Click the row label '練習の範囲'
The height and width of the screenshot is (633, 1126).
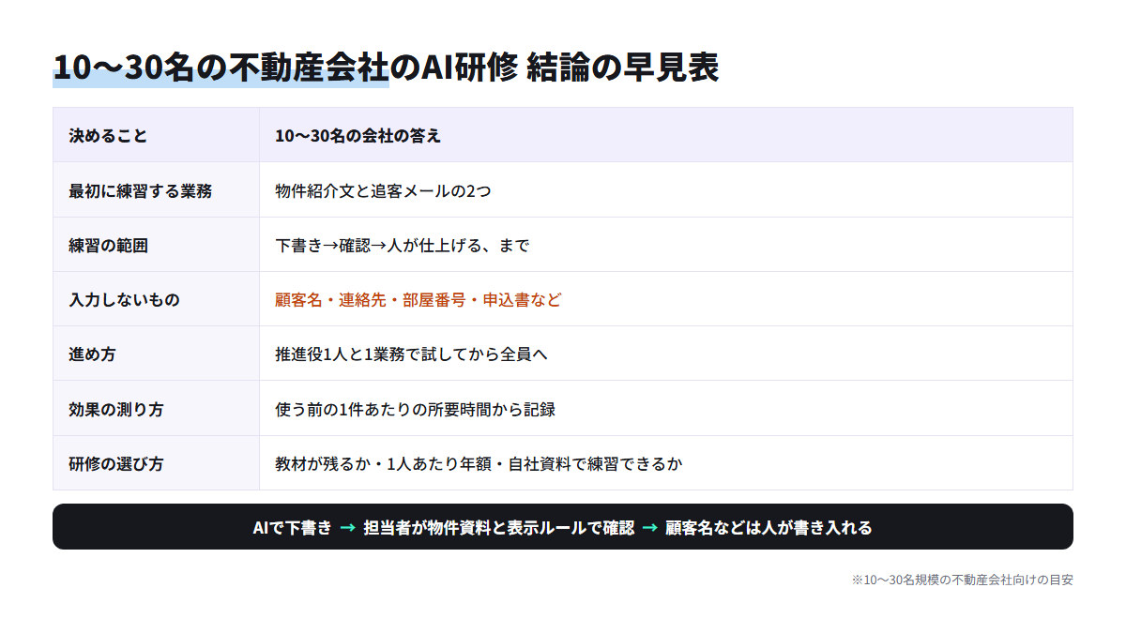156,246
